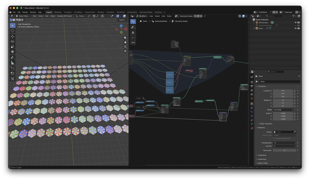Open the Render properties tab
This screenshot has height=180, width=310.
click(x=251, y=82)
